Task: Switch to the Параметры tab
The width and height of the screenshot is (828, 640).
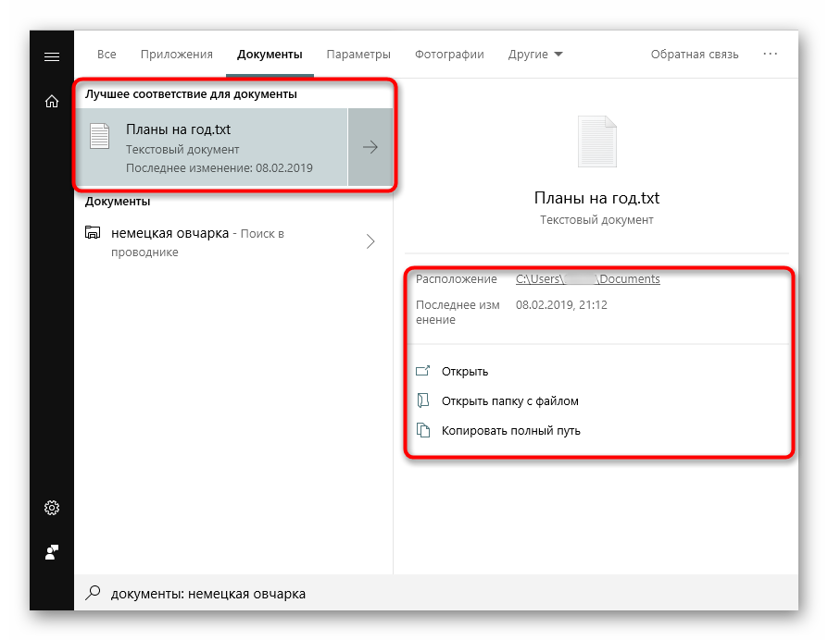Action: coord(358,55)
